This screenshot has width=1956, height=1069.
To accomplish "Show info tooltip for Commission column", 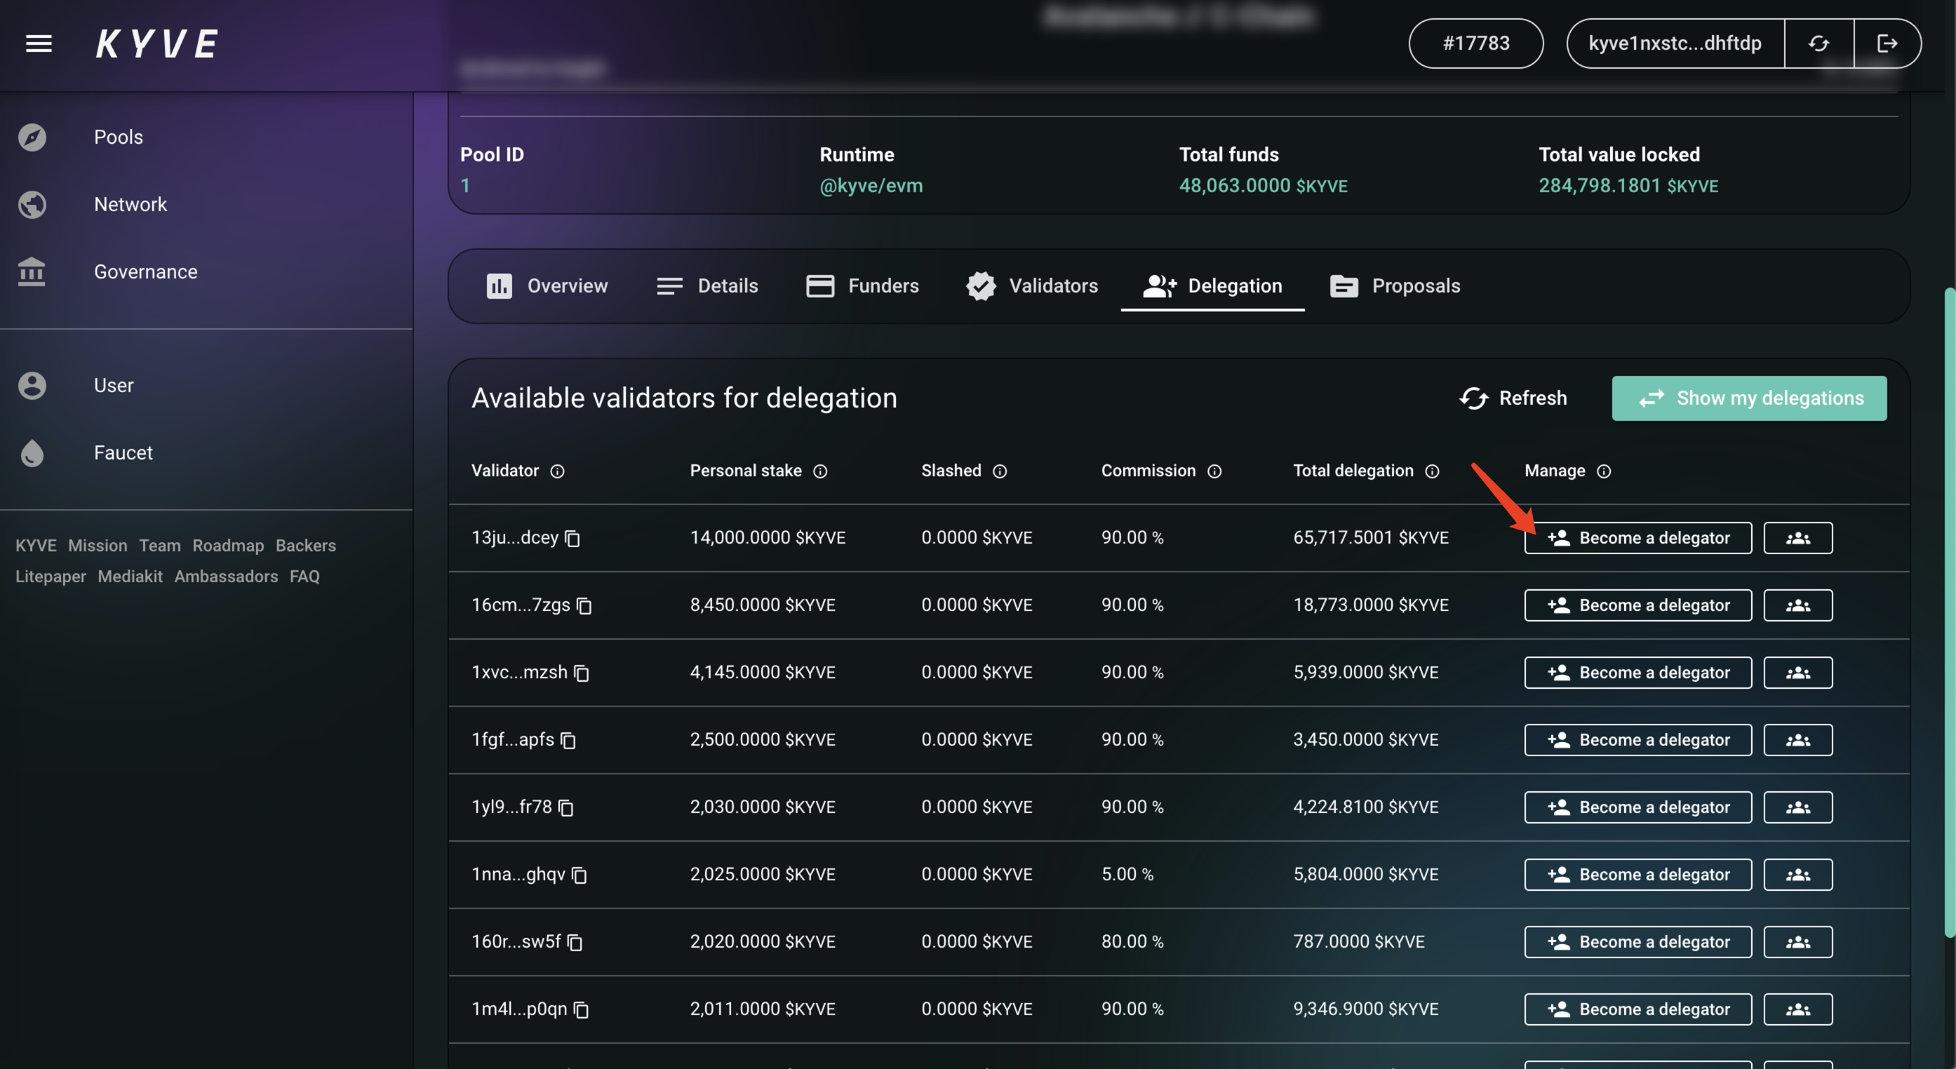I will click(1214, 471).
